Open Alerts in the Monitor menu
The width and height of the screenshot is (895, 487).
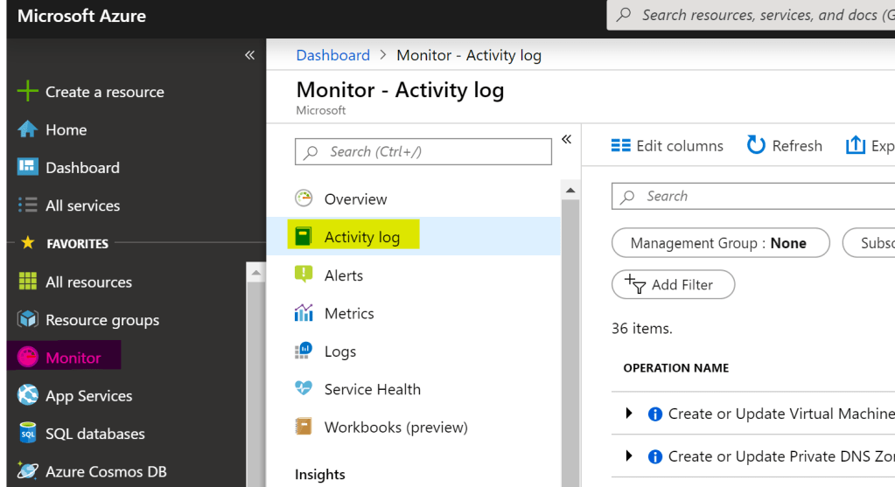[x=343, y=275]
